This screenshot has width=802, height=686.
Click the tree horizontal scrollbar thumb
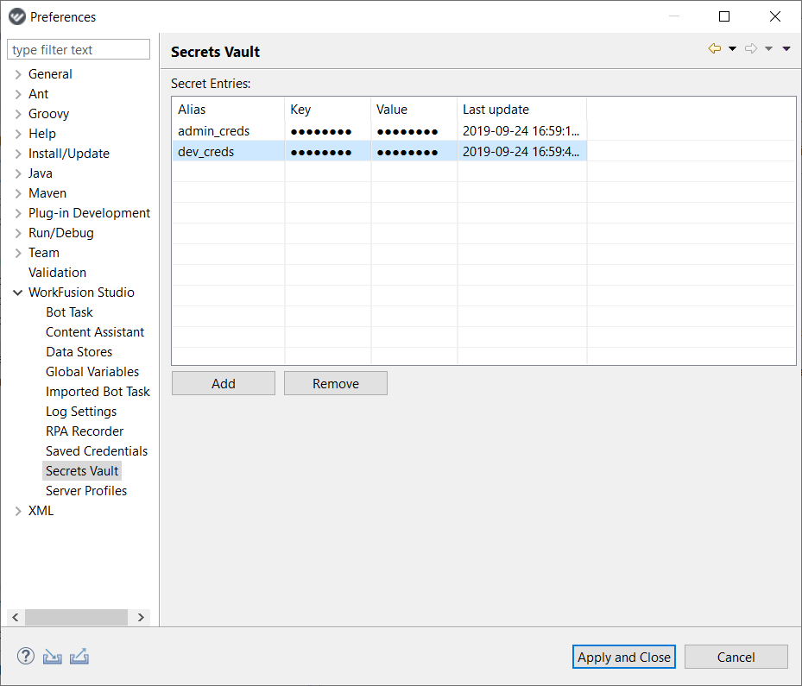(76, 618)
